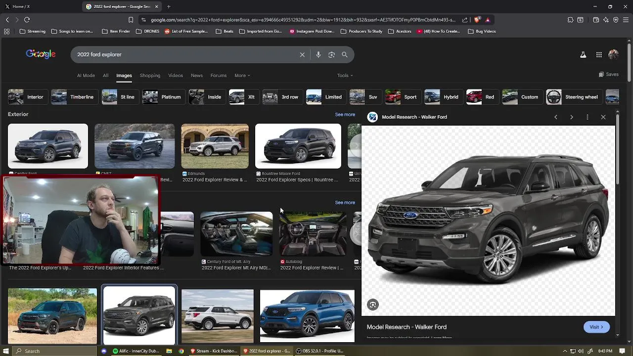
Task: Search by image with Google Lens
Action: pyautogui.click(x=331, y=54)
